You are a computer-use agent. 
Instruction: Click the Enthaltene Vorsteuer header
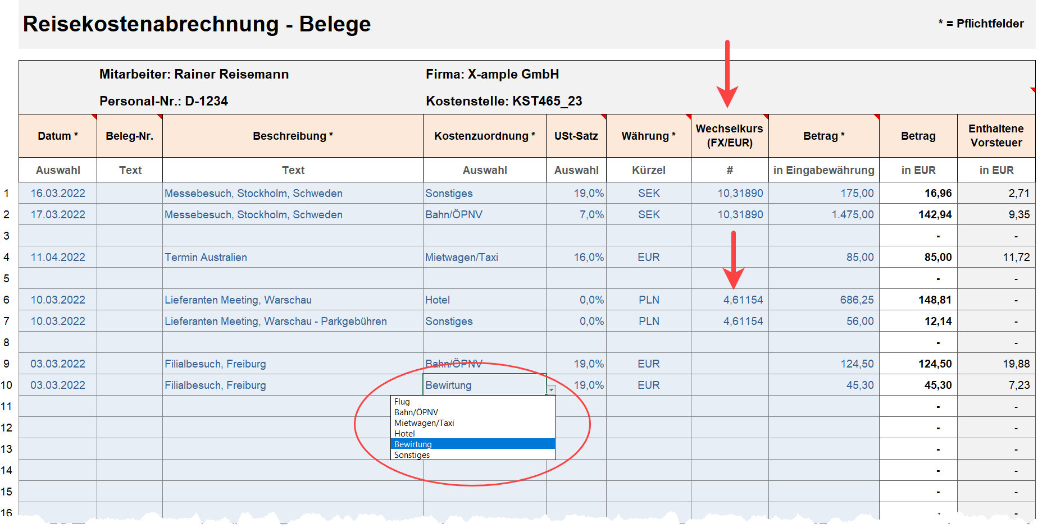click(x=995, y=136)
